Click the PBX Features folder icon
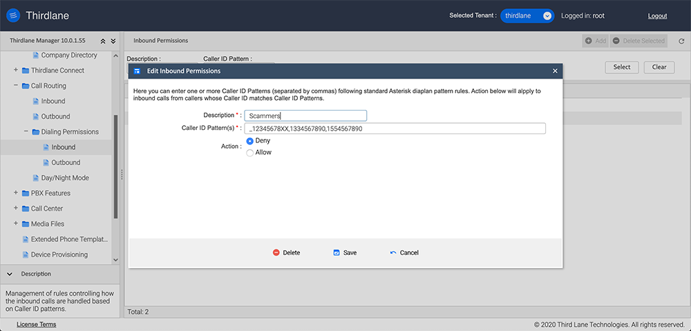Viewport: 691px width, 331px height. point(26,193)
